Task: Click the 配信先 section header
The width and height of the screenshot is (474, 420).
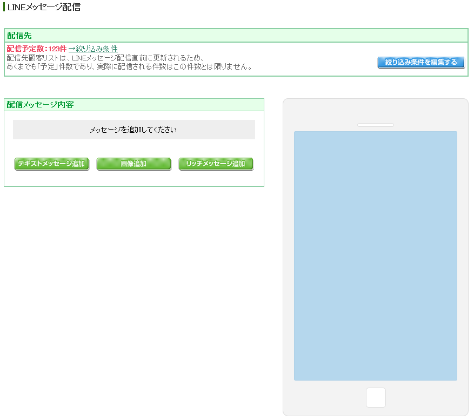Action: pyautogui.click(x=236, y=35)
